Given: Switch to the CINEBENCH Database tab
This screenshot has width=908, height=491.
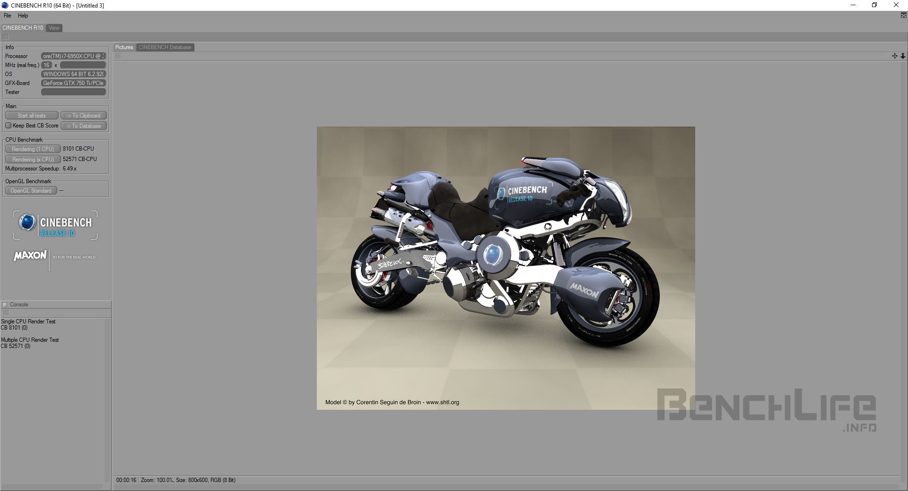Looking at the screenshot, I should click(165, 47).
